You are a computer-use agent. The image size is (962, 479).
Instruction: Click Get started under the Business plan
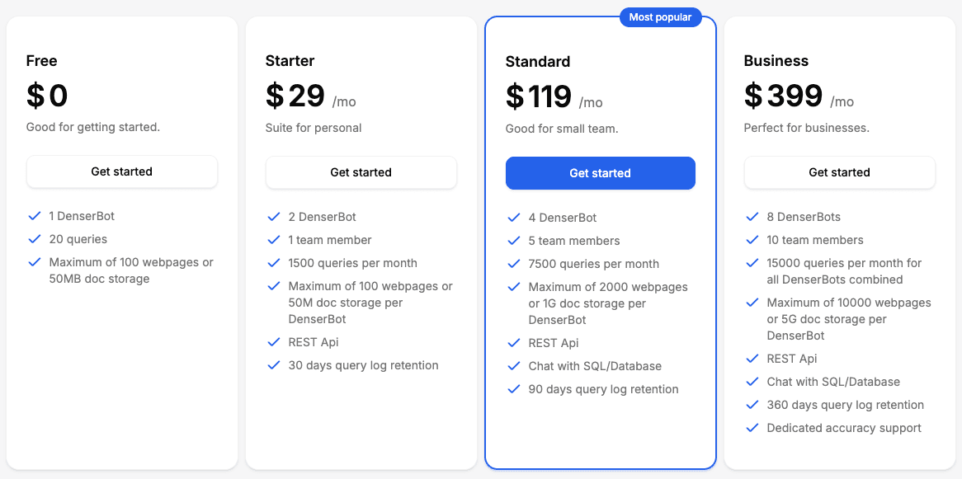tap(839, 172)
